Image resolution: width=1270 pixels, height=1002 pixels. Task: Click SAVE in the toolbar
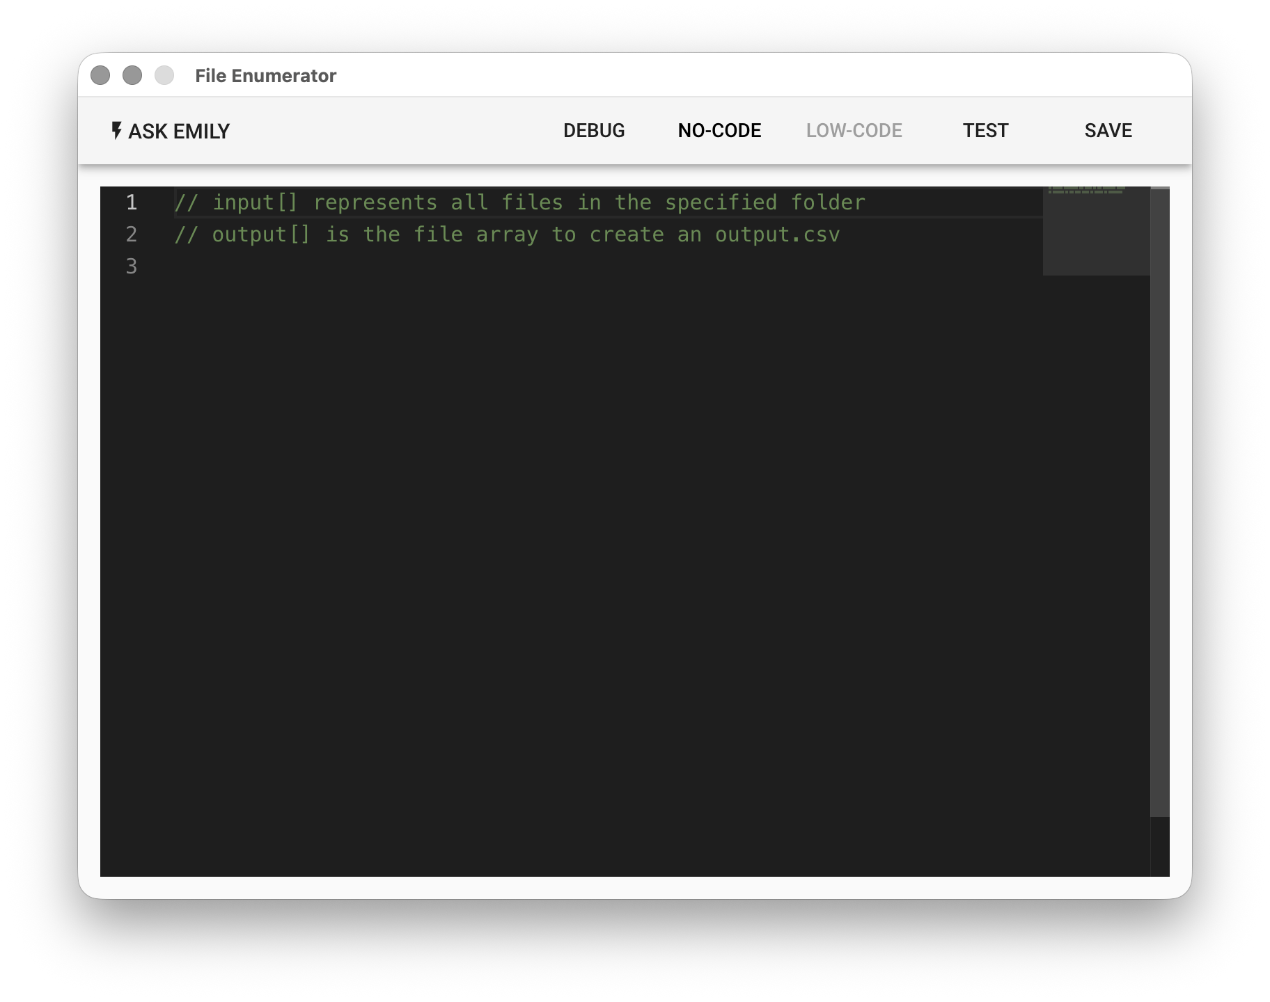tap(1108, 131)
